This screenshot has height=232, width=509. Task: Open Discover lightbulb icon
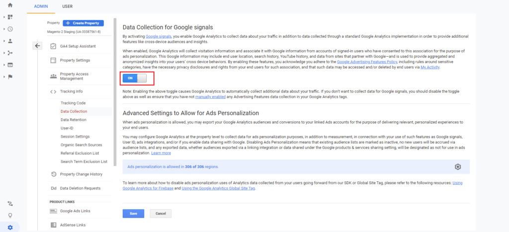point(10,216)
